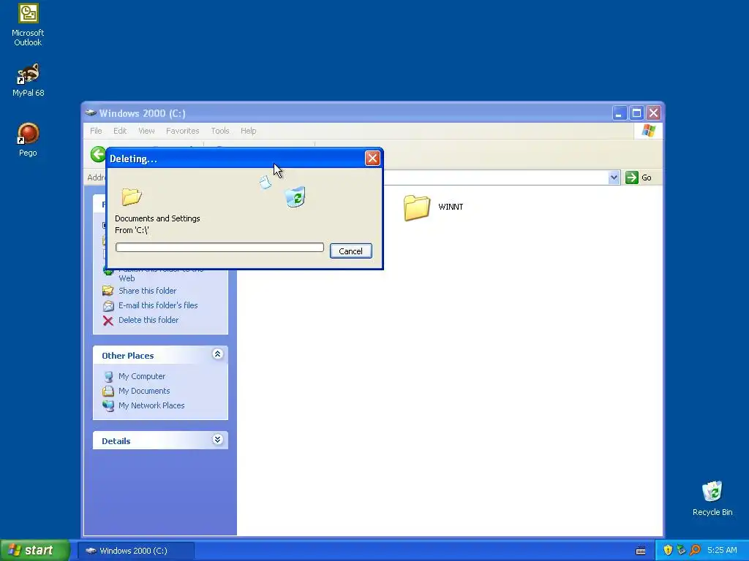Screen dimensions: 749x561
Task: Click the Details header title
Action: tap(116, 441)
